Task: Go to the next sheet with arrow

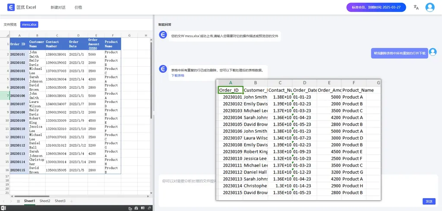Action: (x=11, y=201)
